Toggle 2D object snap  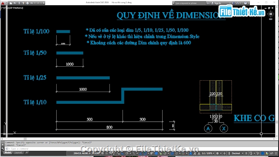145,153
